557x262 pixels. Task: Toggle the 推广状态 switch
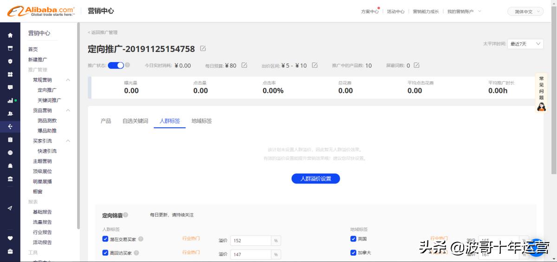coord(116,65)
